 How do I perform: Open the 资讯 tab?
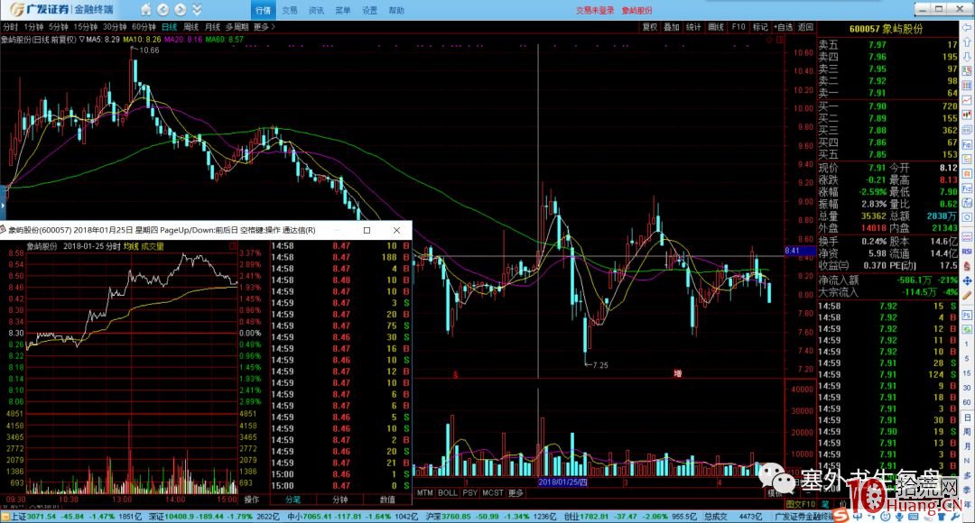317,11
